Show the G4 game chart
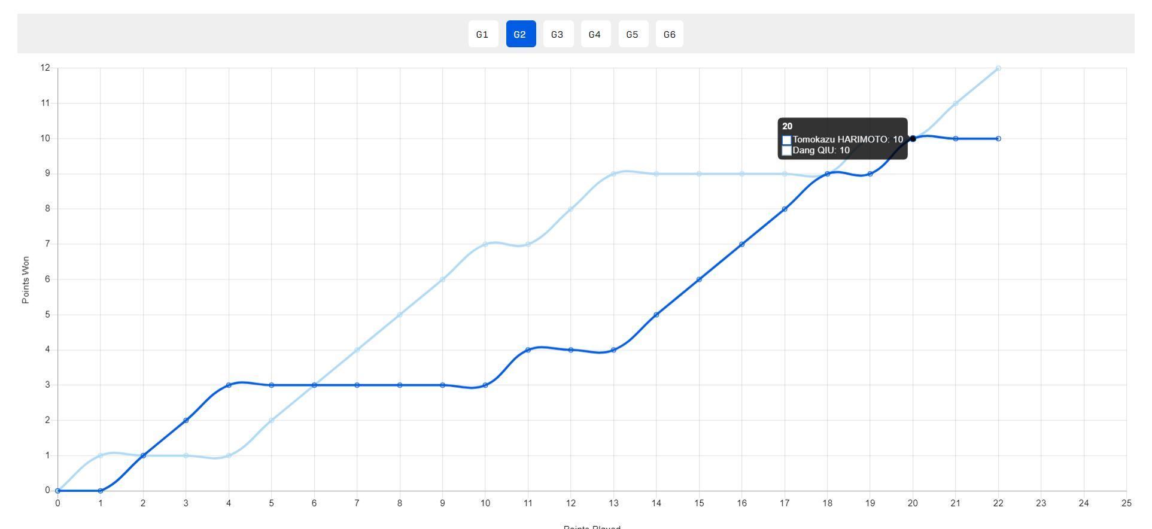 pos(595,34)
